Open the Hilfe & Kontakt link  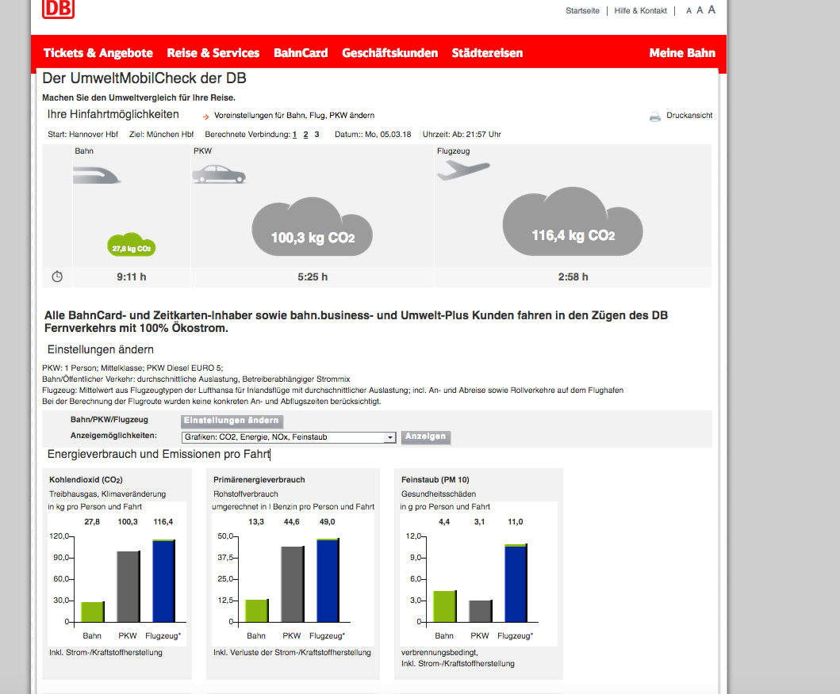pos(640,11)
